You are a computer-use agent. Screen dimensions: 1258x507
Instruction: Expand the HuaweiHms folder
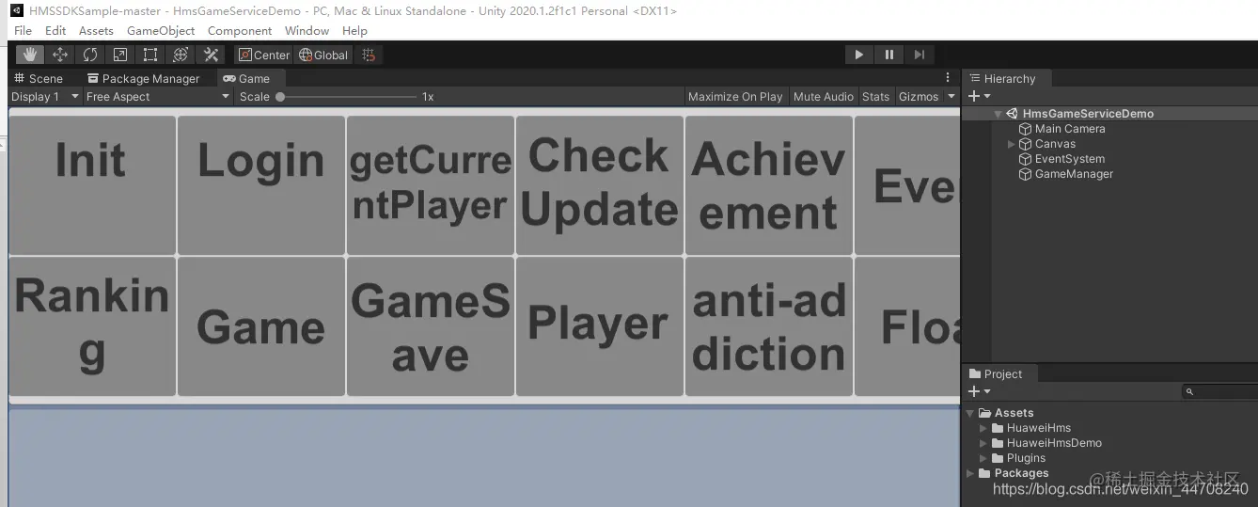pos(983,428)
